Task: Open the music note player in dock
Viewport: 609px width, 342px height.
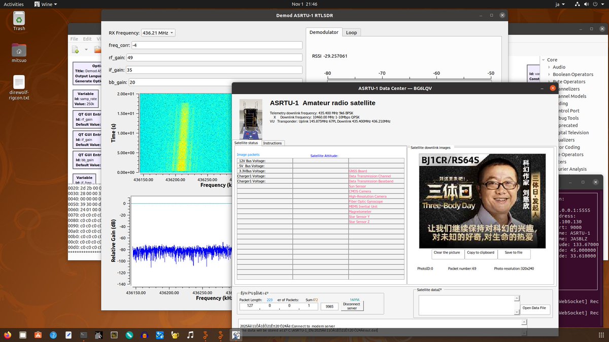Action: coord(190,335)
